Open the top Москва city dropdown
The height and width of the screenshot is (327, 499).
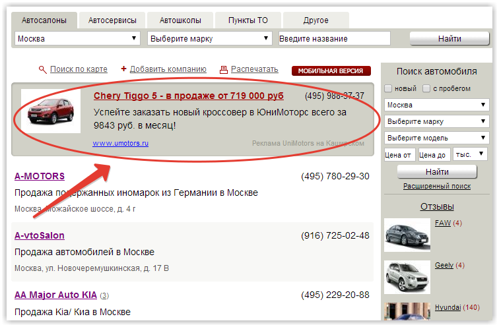[x=77, y=38]
